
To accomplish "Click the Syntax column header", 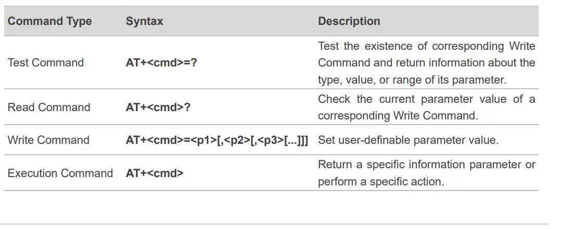I will click(144, 21).
